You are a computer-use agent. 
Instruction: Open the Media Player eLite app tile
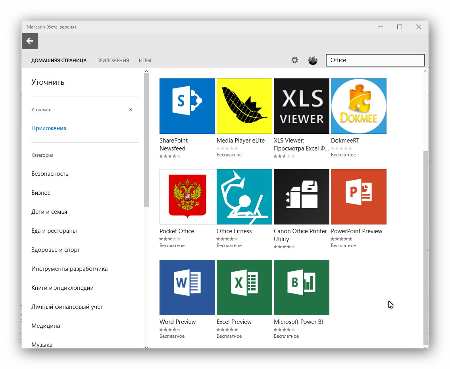[244, 106]
